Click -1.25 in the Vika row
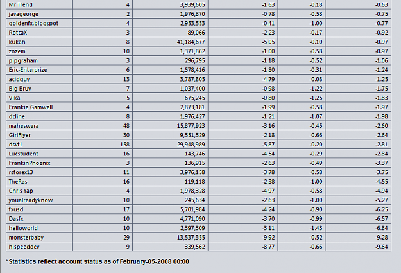This screenshot has height=273, width=401. pos(316,98)
